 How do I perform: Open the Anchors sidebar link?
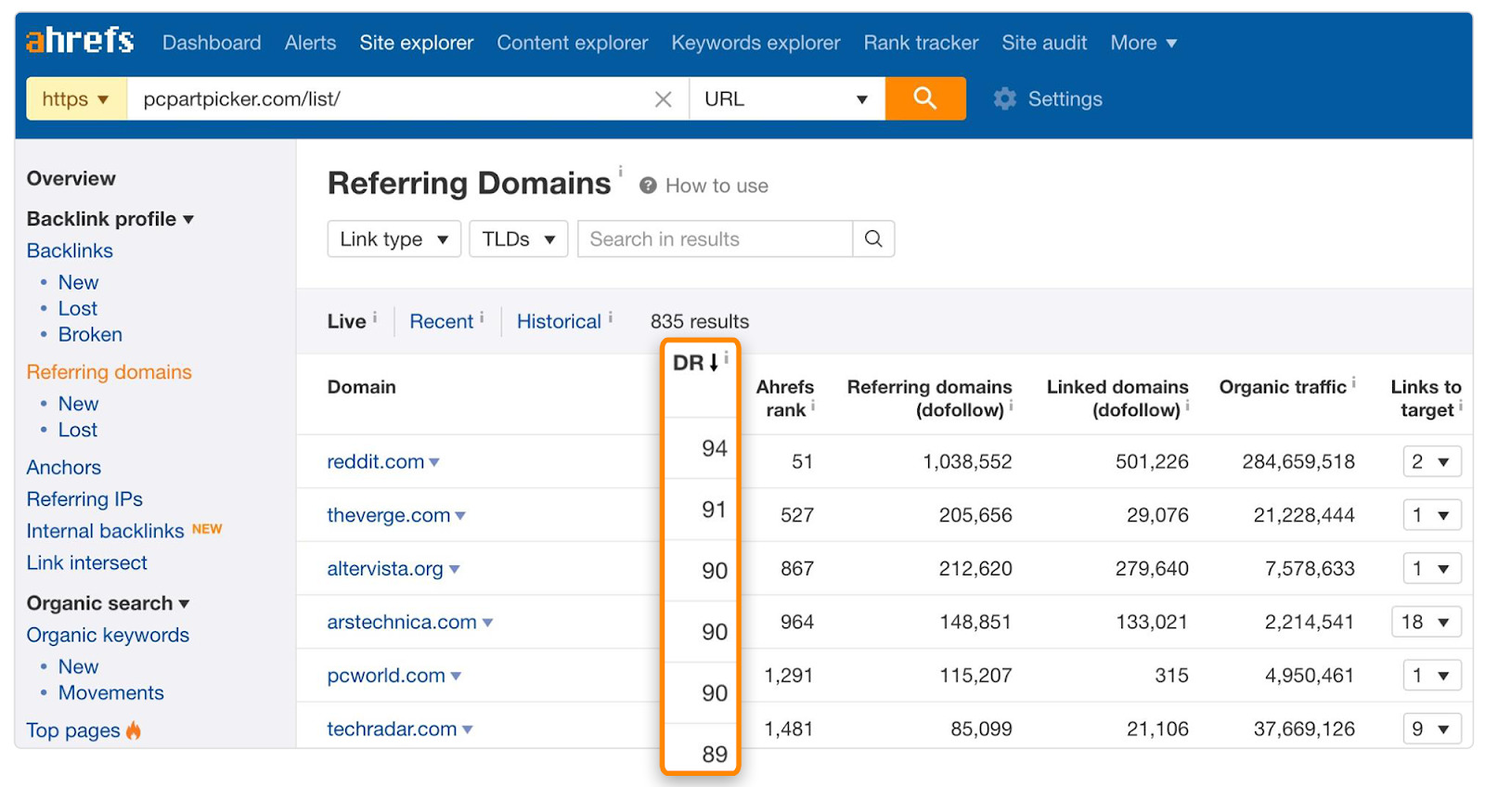pyautogui.click(x=64, y=468)
